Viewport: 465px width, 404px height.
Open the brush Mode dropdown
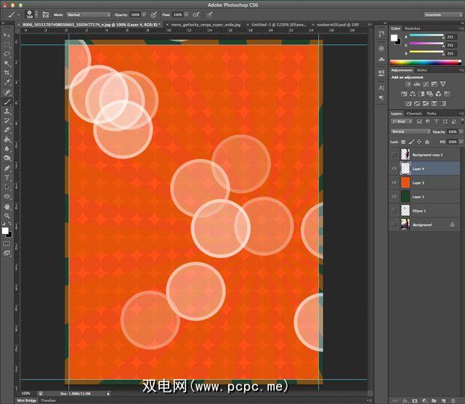pos(88,15)
